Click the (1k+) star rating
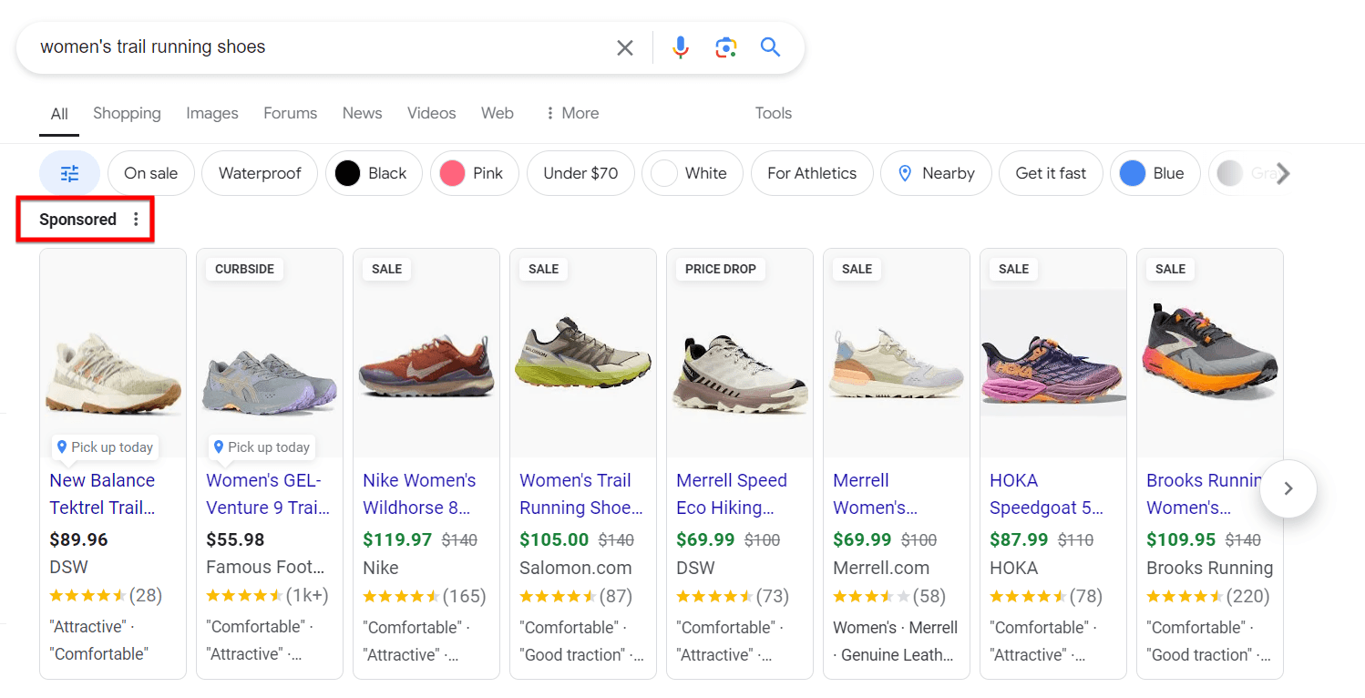1365x698 pixels. [x=267, y=596]
